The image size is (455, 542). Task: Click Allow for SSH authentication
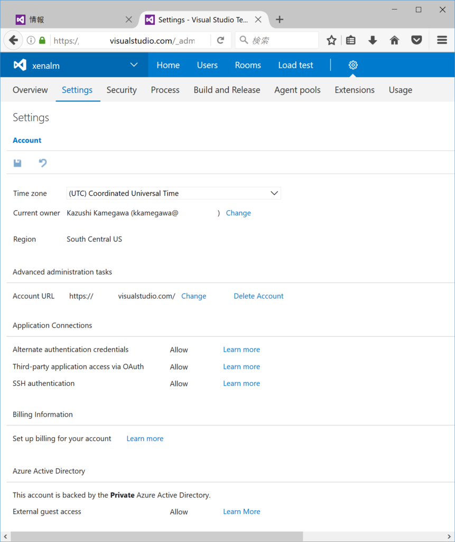179,384
